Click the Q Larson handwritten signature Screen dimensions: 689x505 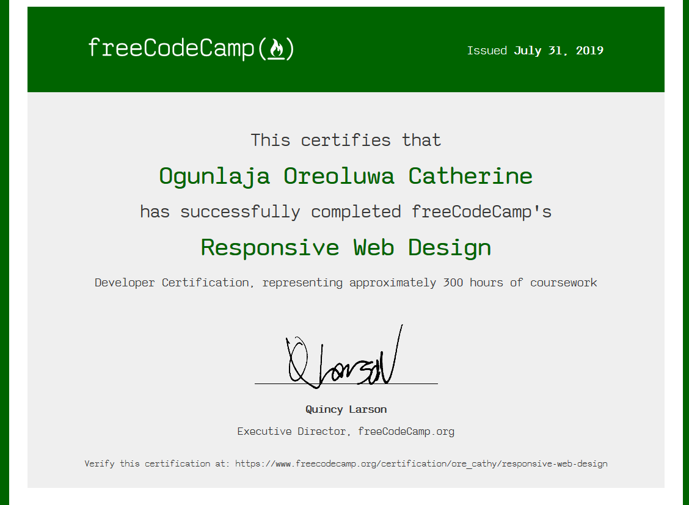point(344,357)
